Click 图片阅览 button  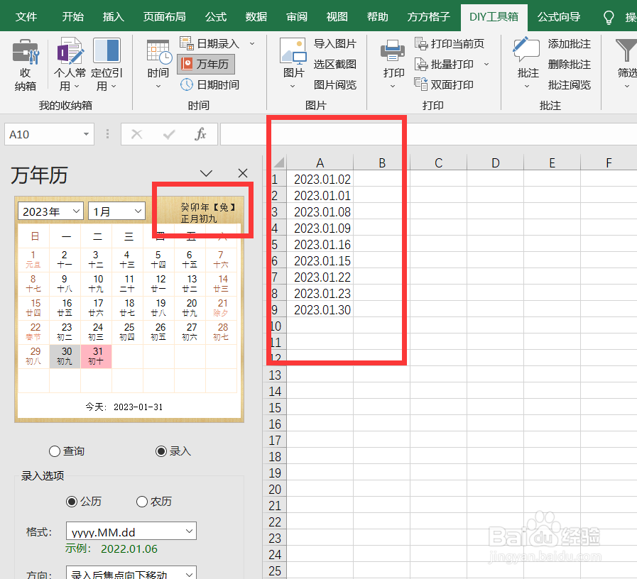pos(334,84)
